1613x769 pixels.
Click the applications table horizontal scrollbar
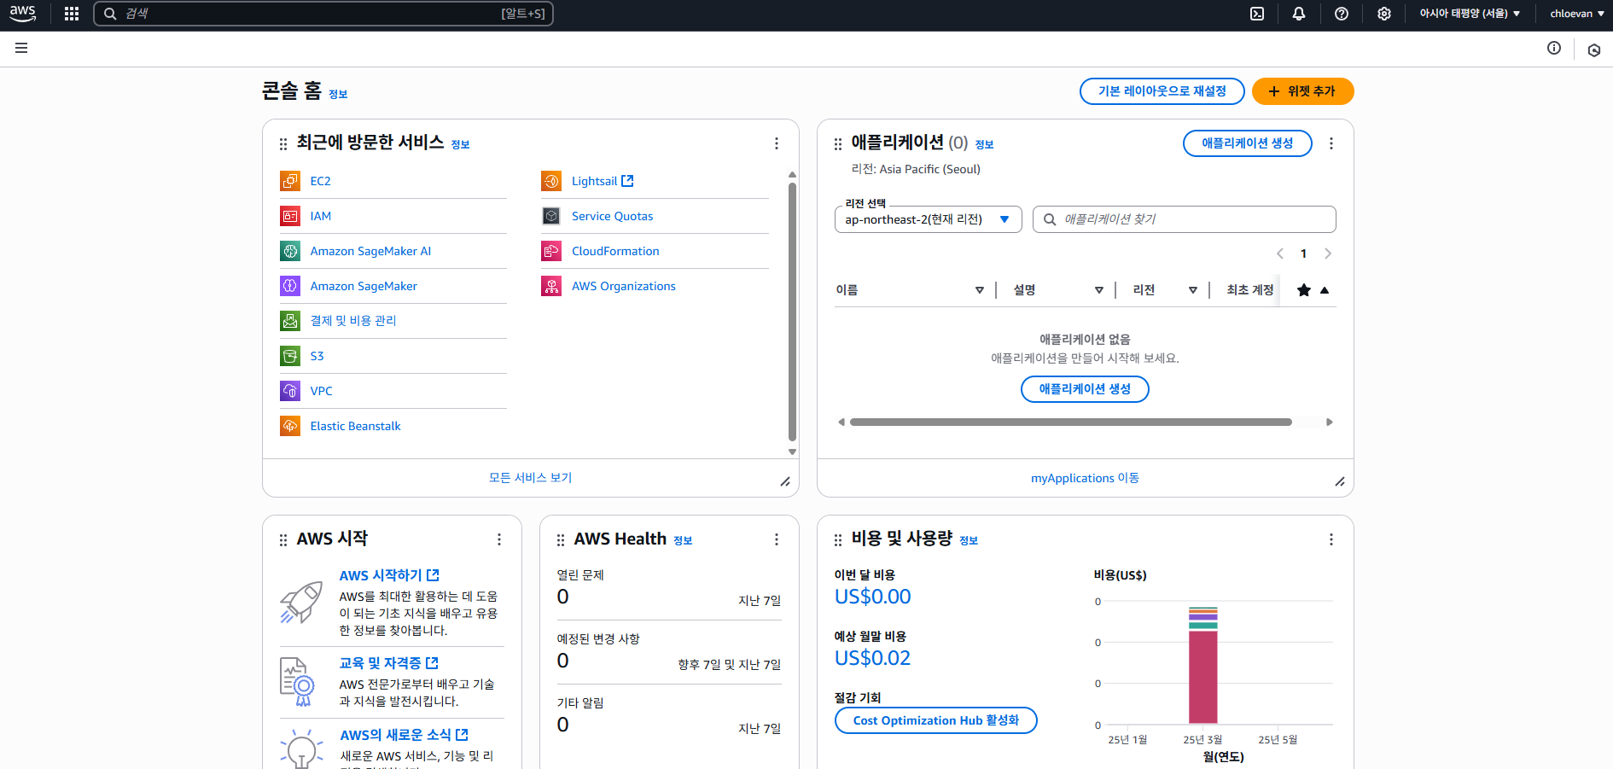(x=1070, y=422)
